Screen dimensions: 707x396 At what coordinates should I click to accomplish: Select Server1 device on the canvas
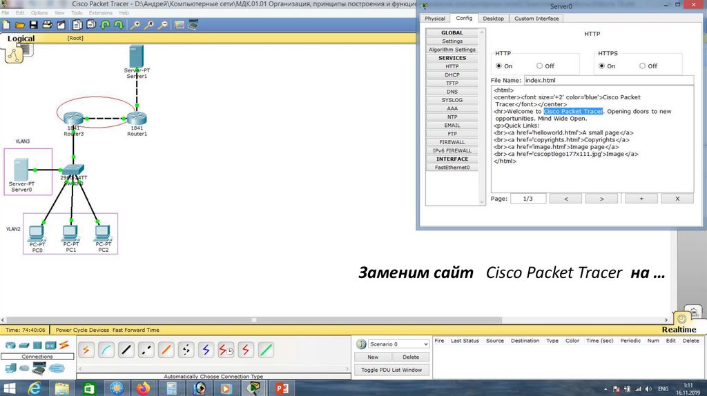[137, 57]
